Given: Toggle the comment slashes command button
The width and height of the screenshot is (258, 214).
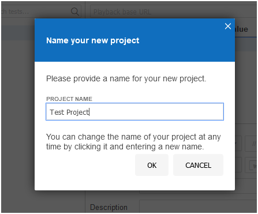Looking at the screenshot, I should pos(251,144).
